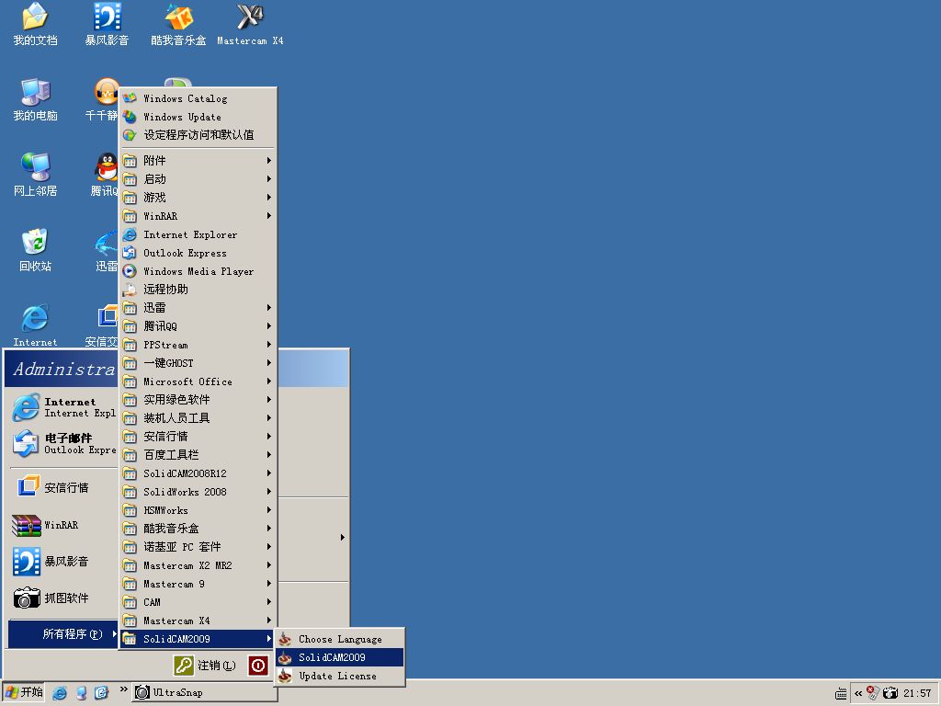Click the show desktop quick launch icon
Screen dimensions: 941x706
(81, 693)
